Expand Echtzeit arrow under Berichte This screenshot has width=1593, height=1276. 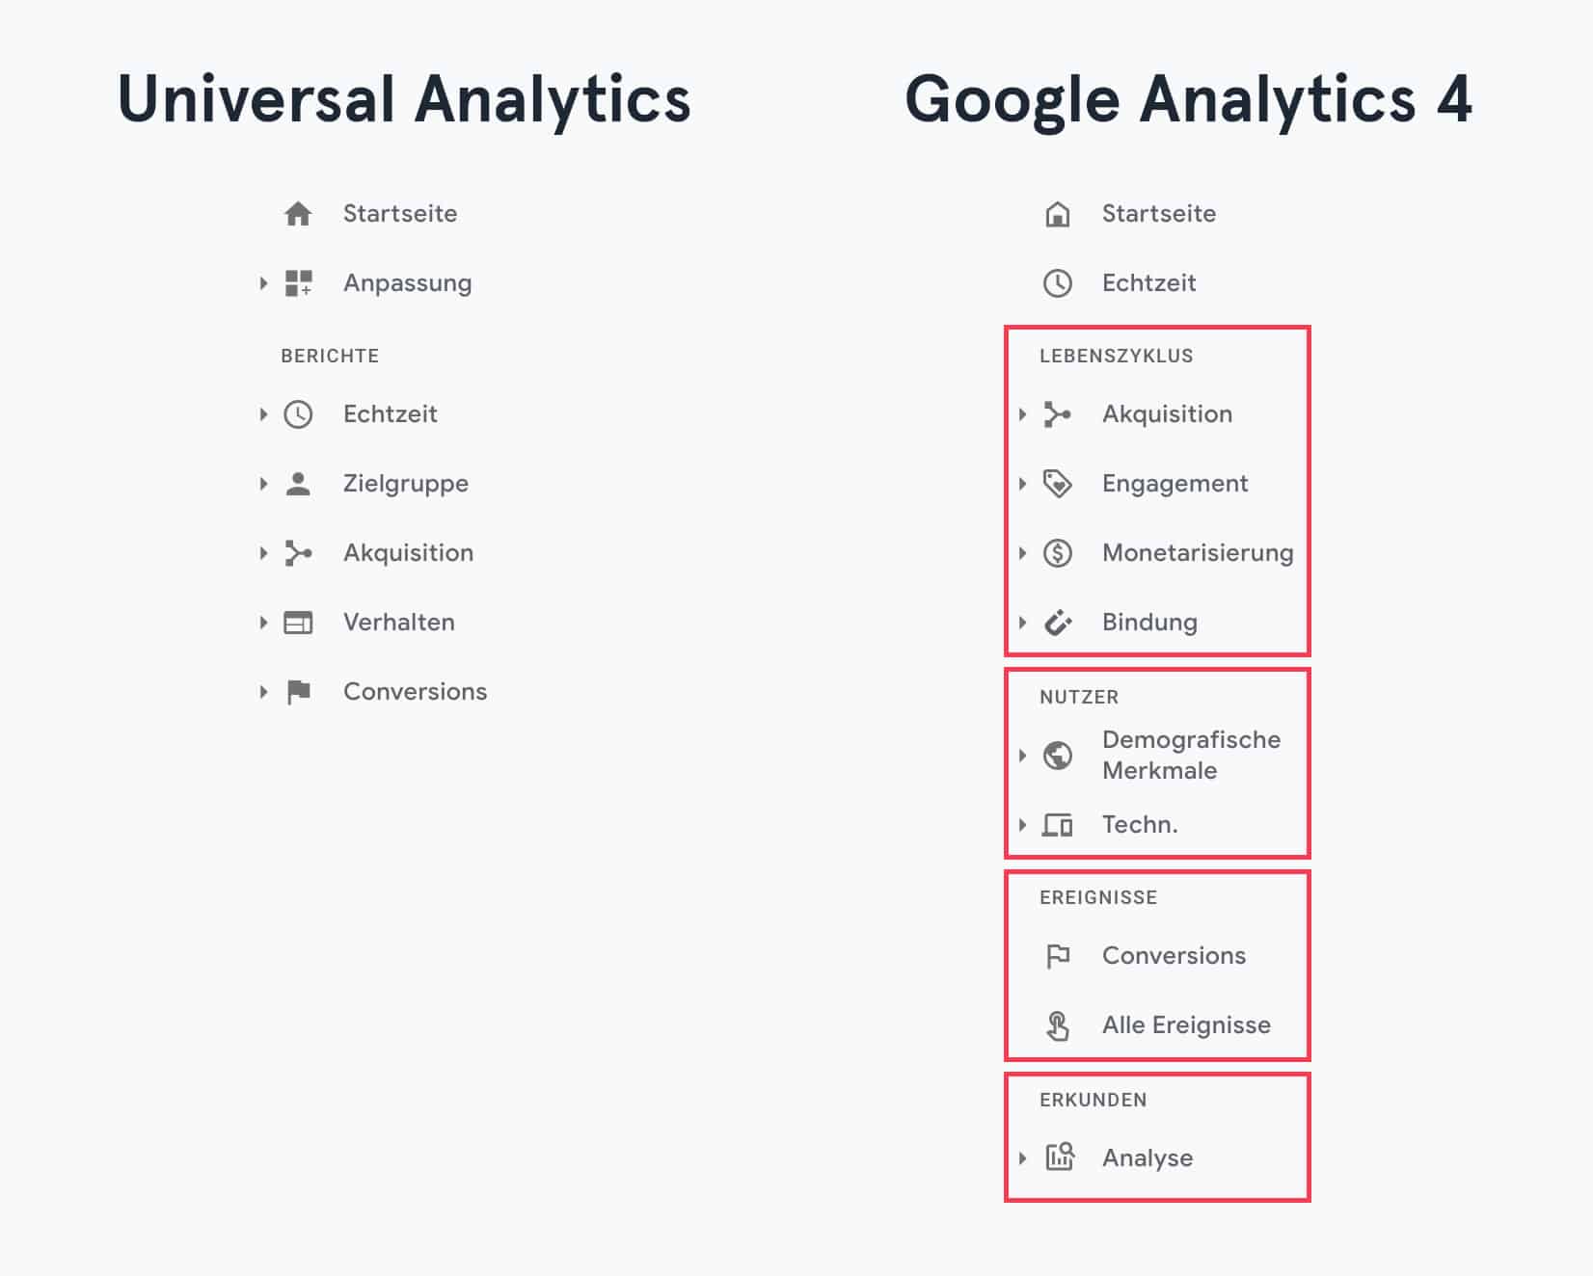pyautogui.click(x=263, y=414)
